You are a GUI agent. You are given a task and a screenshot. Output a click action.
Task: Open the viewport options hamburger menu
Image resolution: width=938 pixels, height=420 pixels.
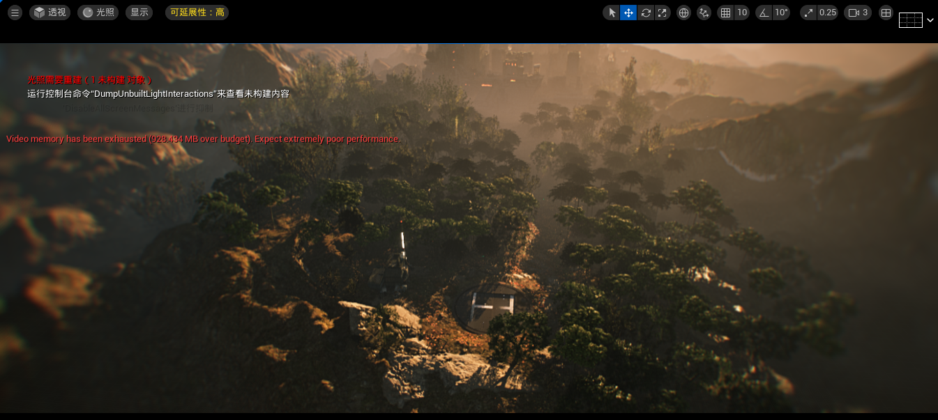click(x=15, y=13)
